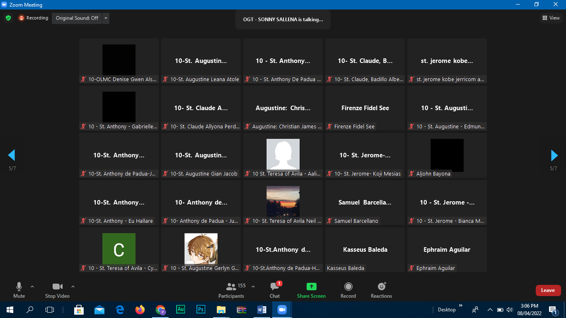The width and height of the screenshot is (566, 318).
Task: Expand participants options caret
Action: click(253, 287)
